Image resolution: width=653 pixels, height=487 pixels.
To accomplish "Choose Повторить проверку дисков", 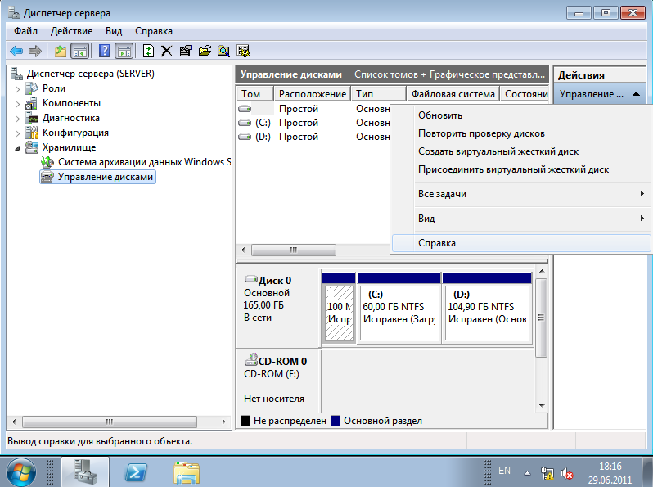I will [521, 133].
